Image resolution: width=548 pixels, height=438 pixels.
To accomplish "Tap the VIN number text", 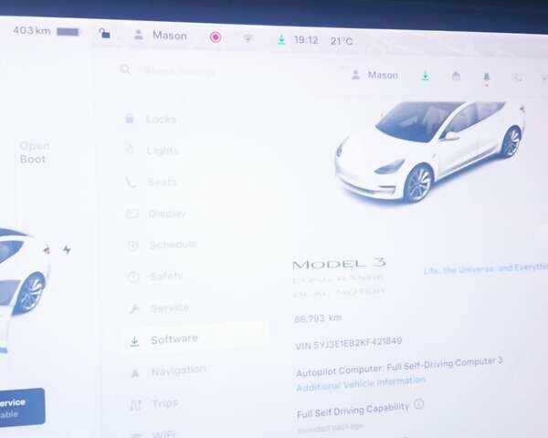I will tap(349, 343).
